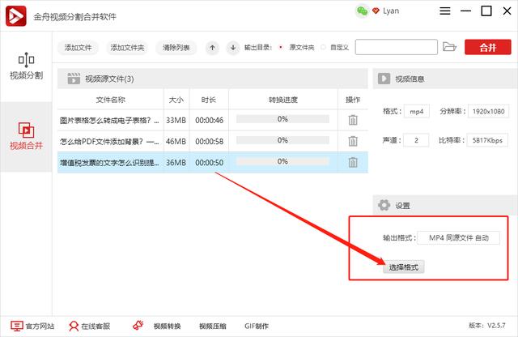Screen dimensions: 518x337
Task: Click the 选择格式 choose format button
Action: [404, 267]
